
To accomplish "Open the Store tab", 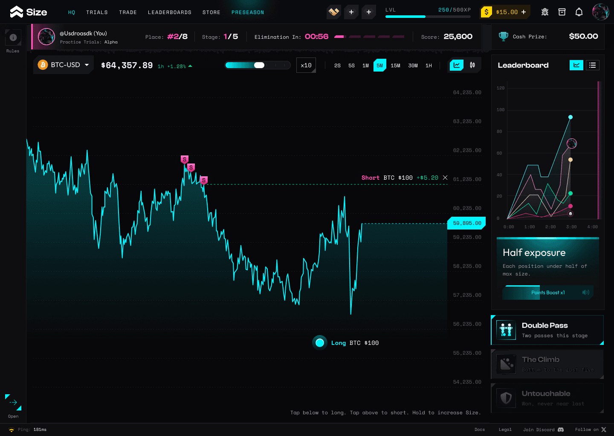I will coord(211,12).
